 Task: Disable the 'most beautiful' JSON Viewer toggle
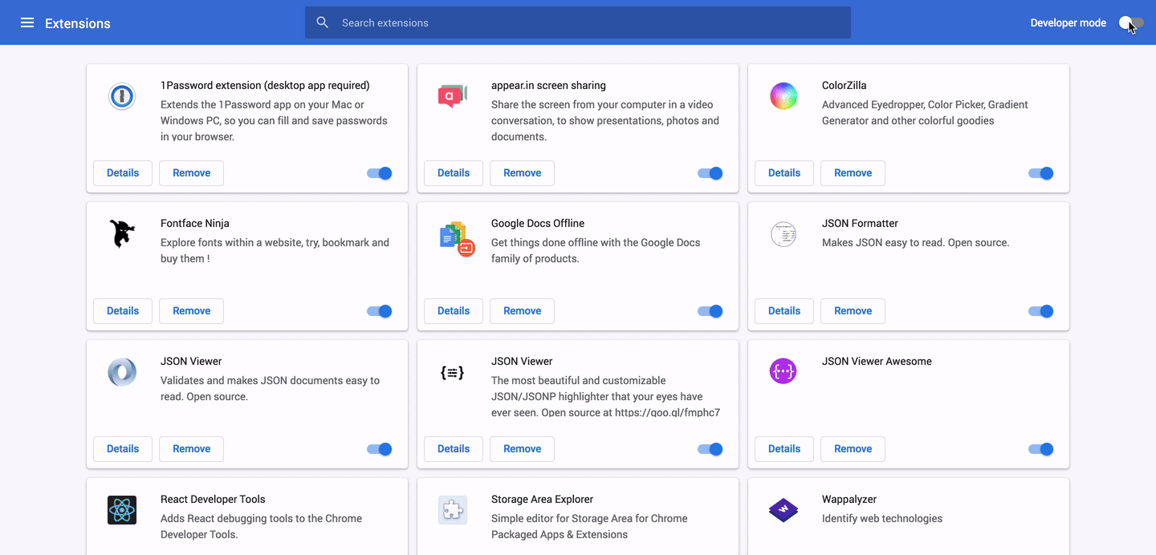coord(710,449)
